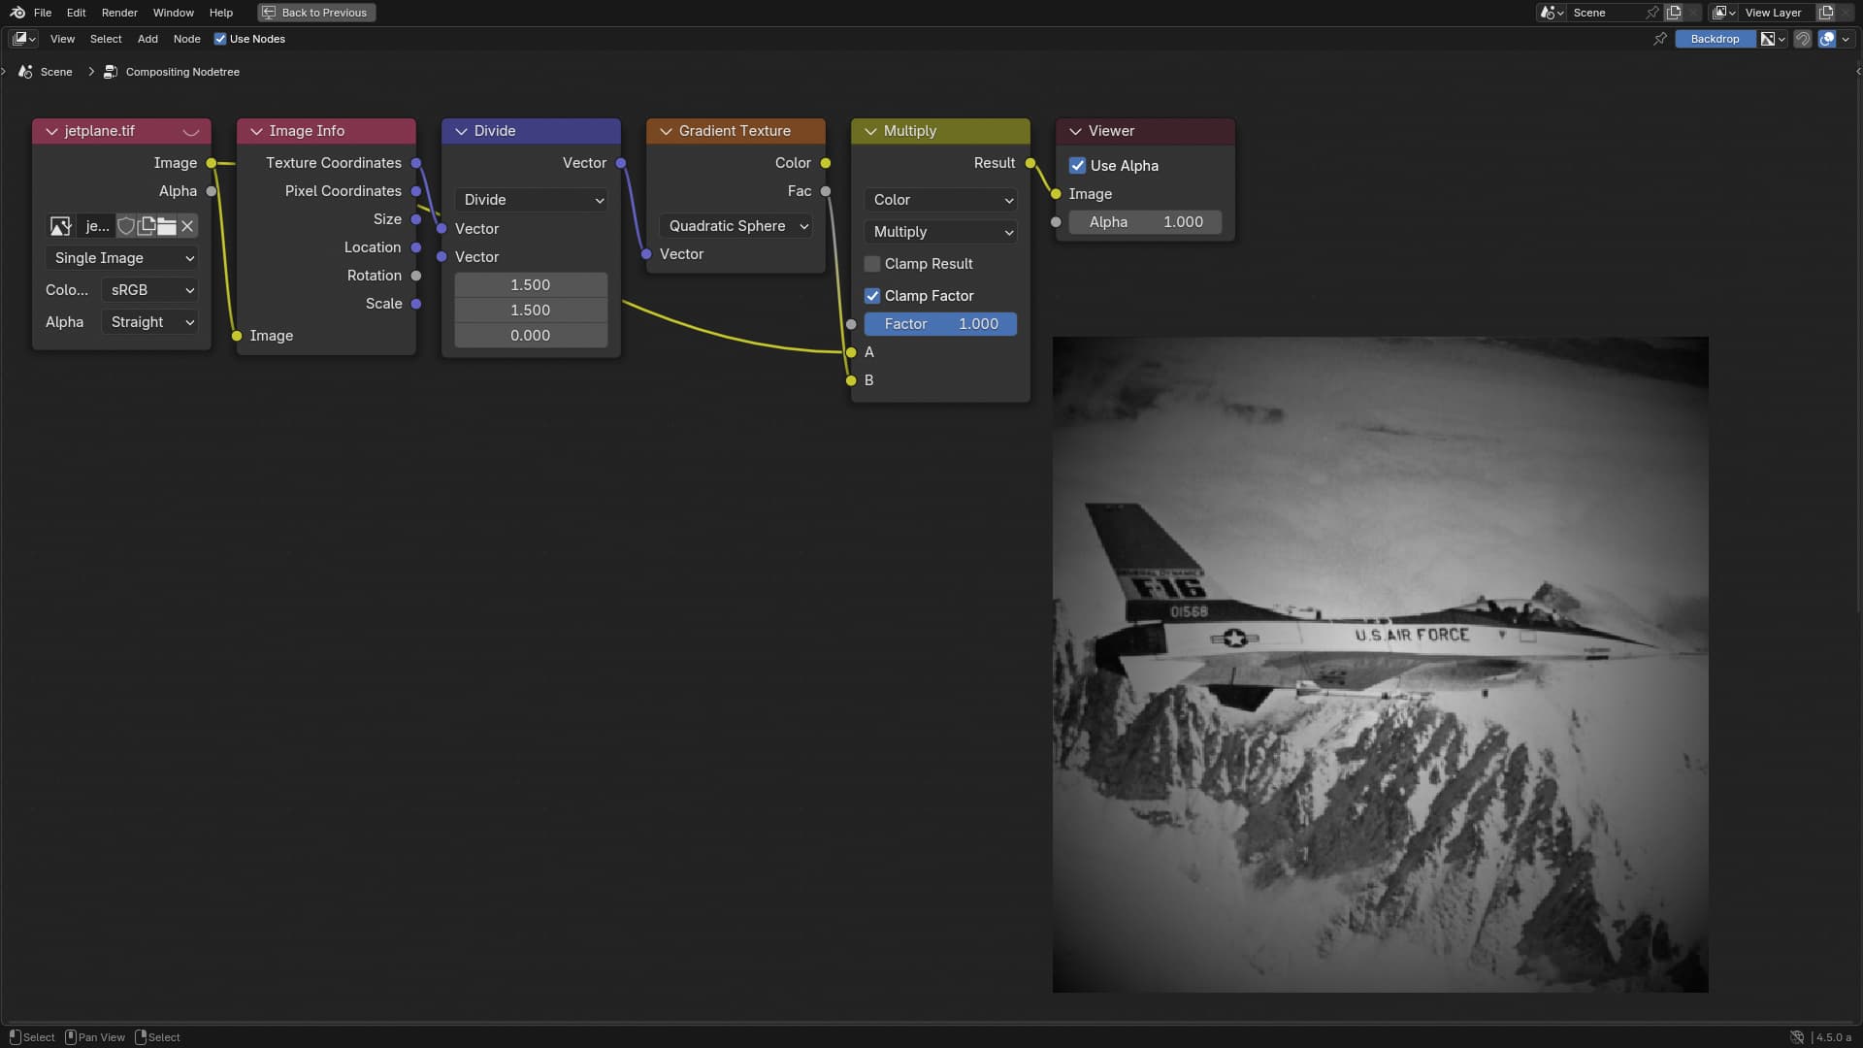Open the node editor View menu
Image resolution: width=1863 pixels, height=1048 pixels.
tap(62, 39)
